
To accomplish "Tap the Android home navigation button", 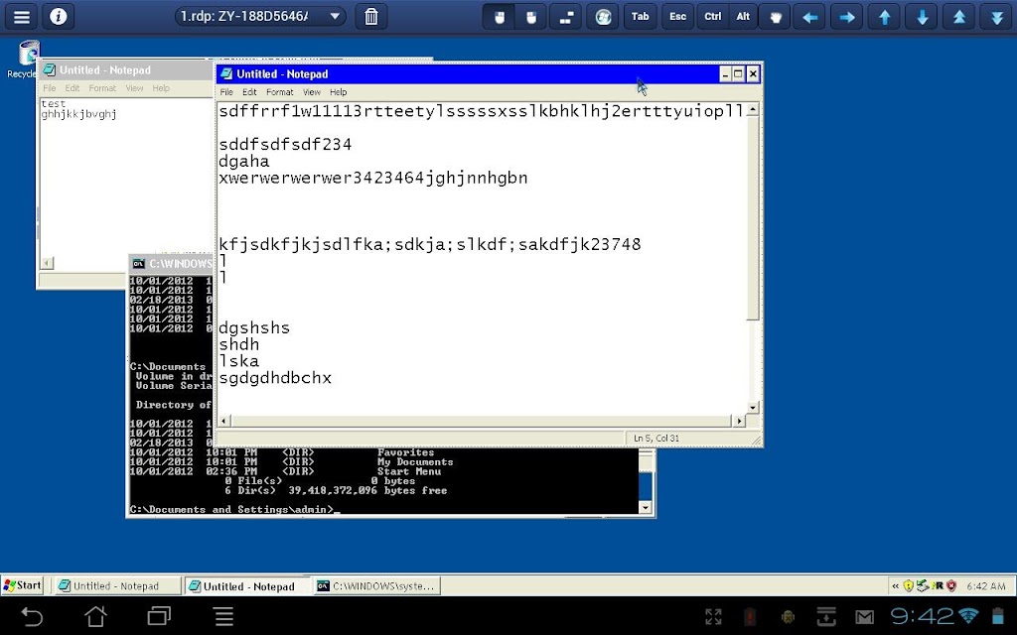I will click(96, 615).
